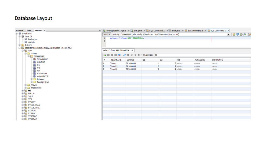Select the ME schema node
This screenshot has height=151, width=275.
[x=30, y=91]
